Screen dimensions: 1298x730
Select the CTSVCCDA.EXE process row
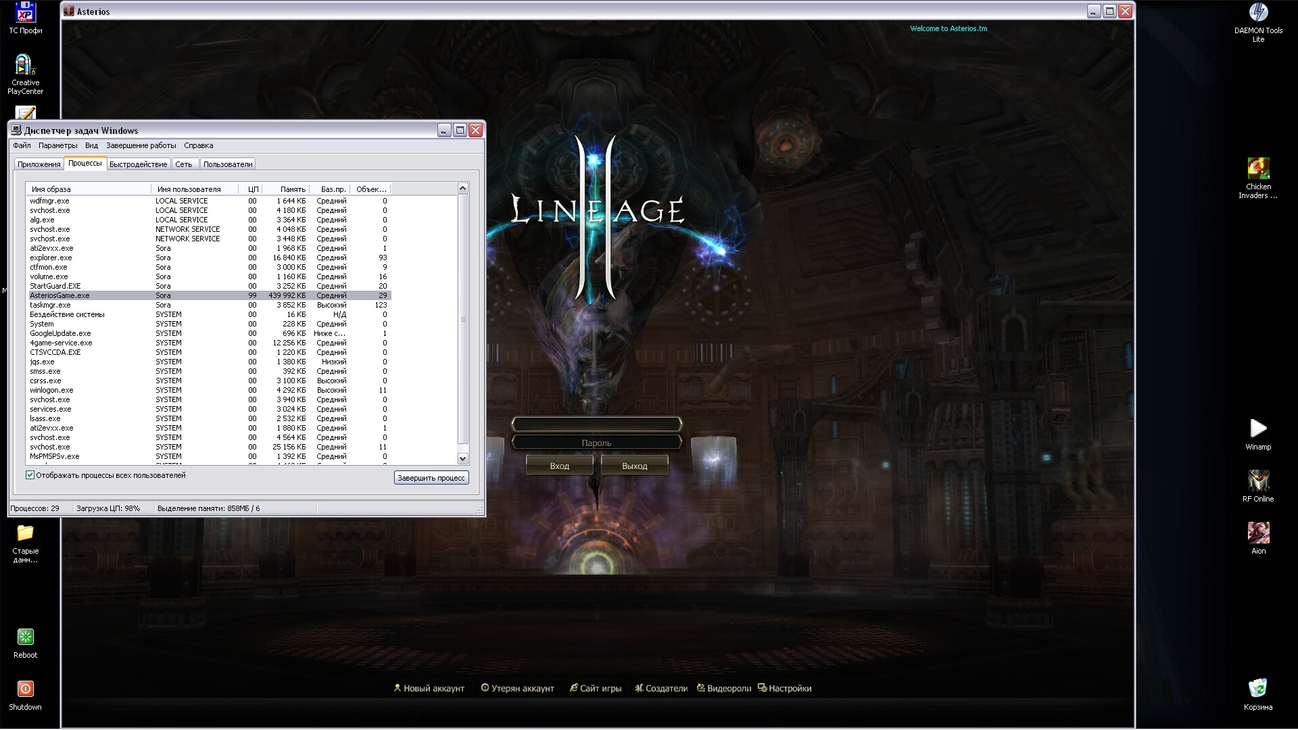tap(209, 352)
